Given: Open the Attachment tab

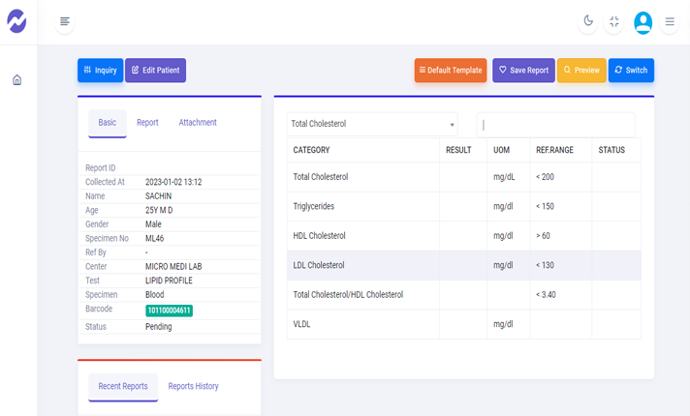Looking at the screenshot, I should click(x=198, y=123).
